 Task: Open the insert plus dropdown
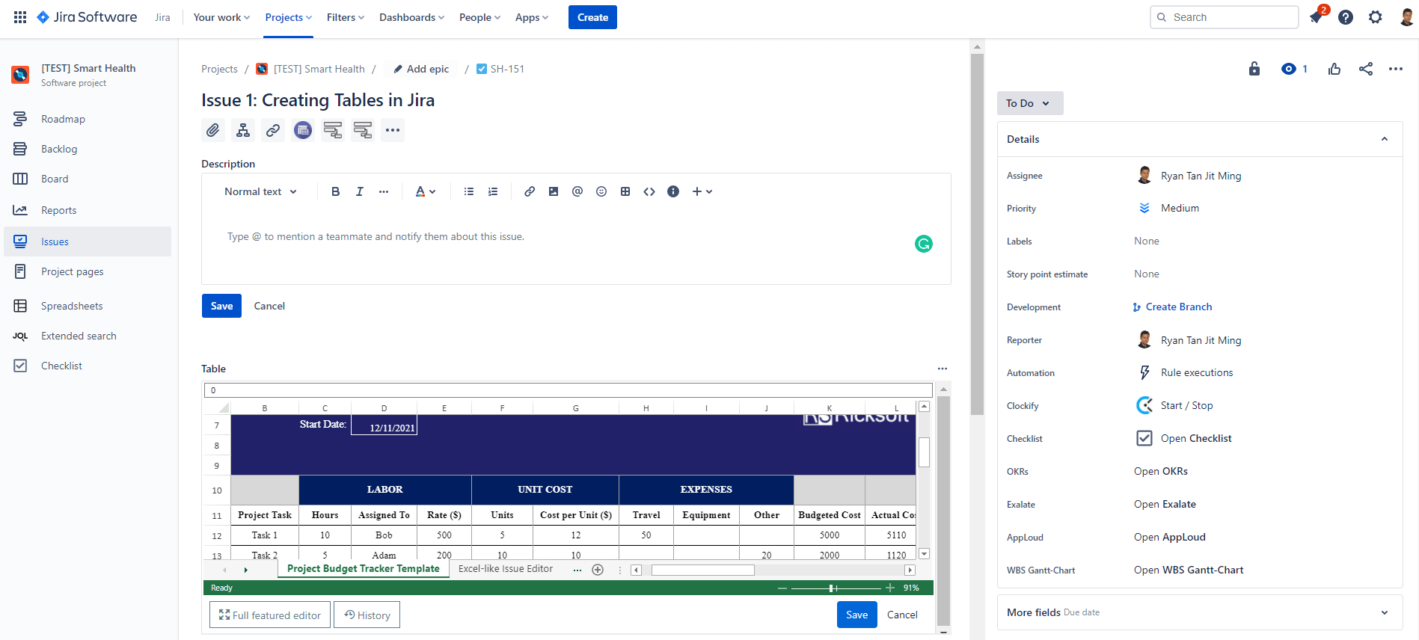coord(702,191)
